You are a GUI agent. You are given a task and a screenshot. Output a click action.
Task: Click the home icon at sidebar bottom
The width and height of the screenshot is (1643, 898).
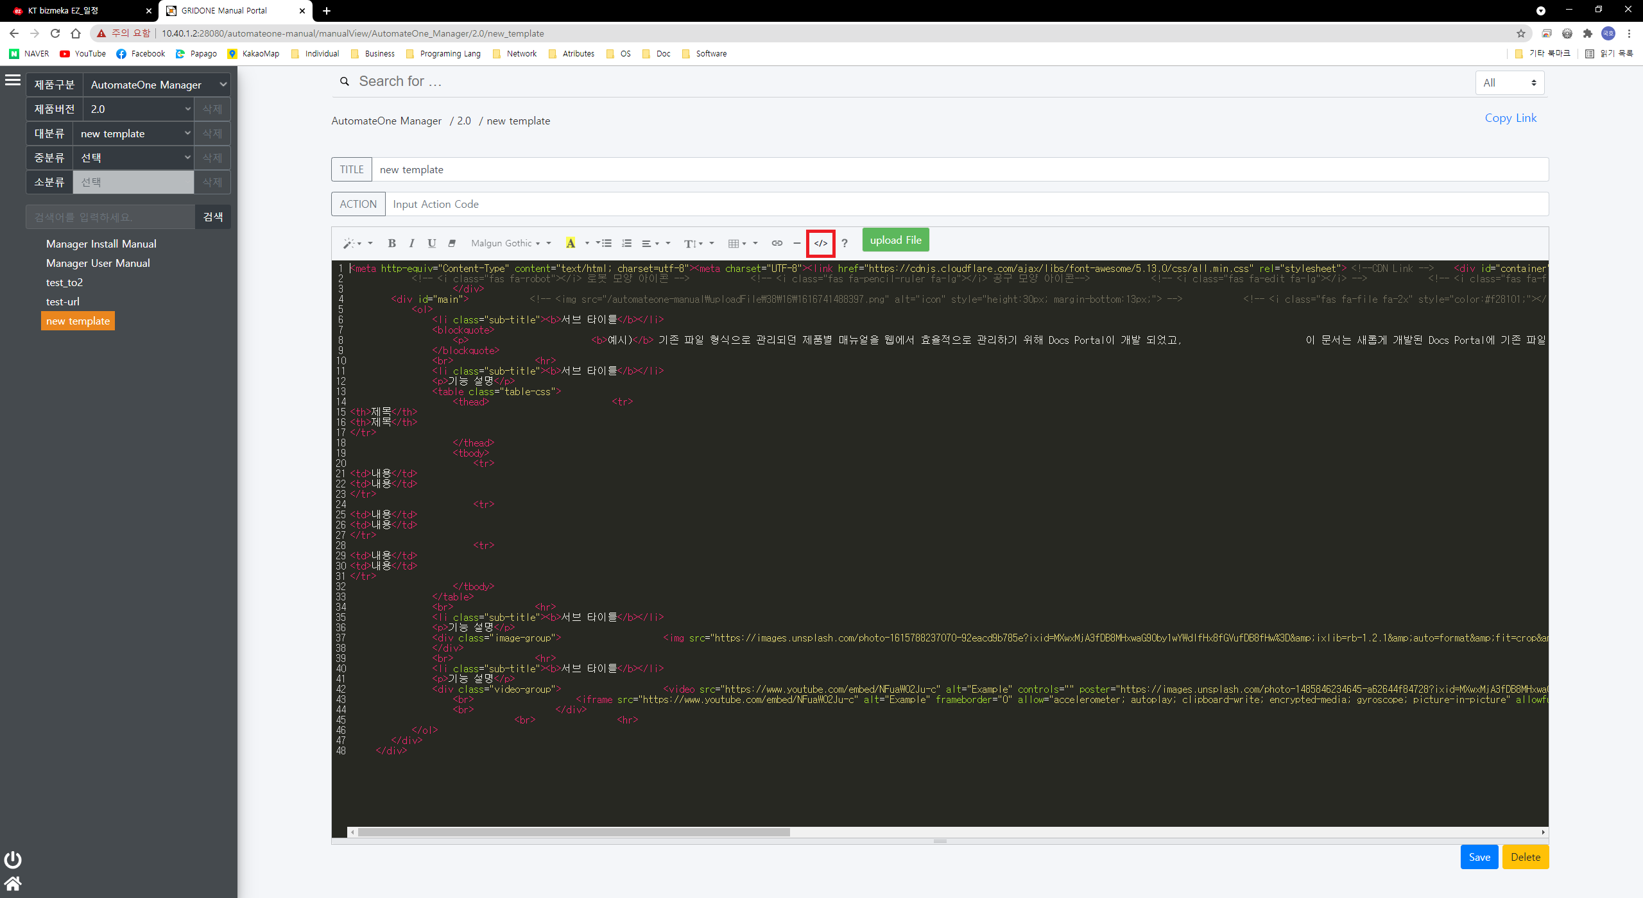coord(13,884)
